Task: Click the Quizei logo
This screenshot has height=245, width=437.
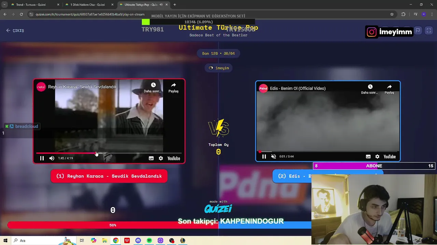Action: 218,209
